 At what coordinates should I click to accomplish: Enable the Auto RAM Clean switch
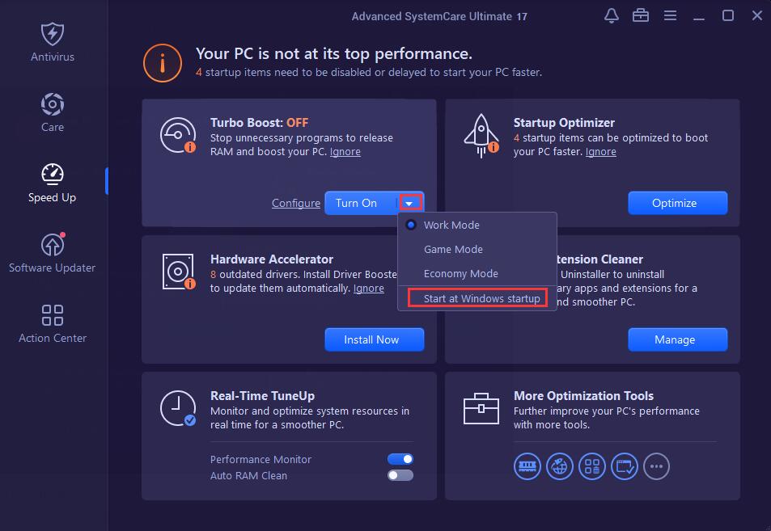point(400,475)
